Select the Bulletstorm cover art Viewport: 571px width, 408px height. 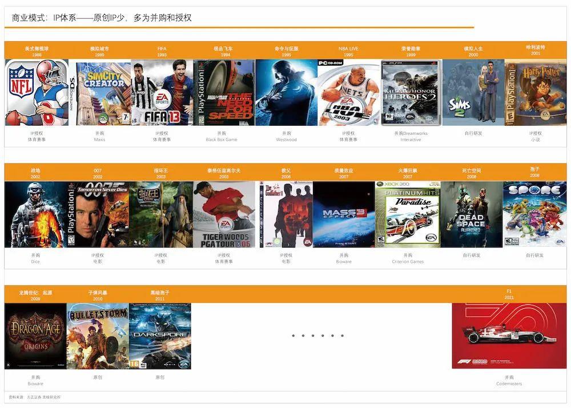point(98,336)
